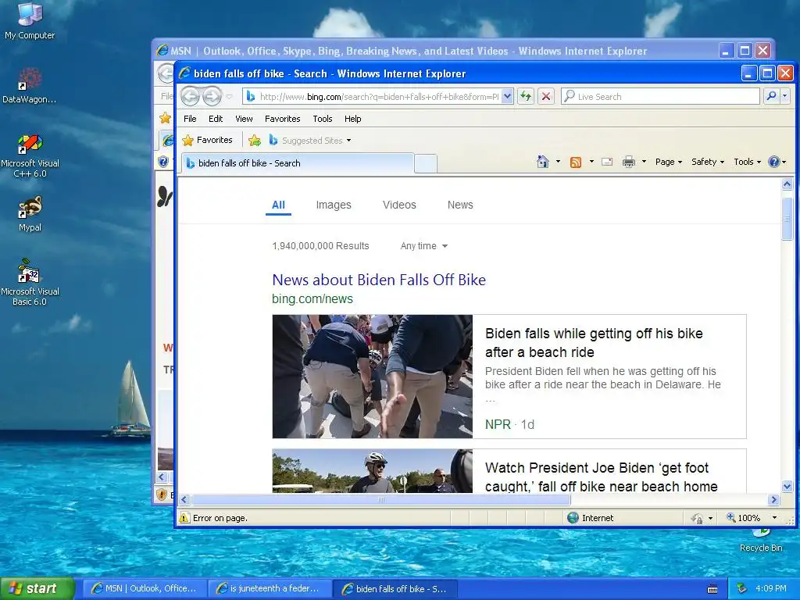Click the My Computer desktop icon
Image resolution: width=800 pixels, height=600 pixels.
(30, 21)
